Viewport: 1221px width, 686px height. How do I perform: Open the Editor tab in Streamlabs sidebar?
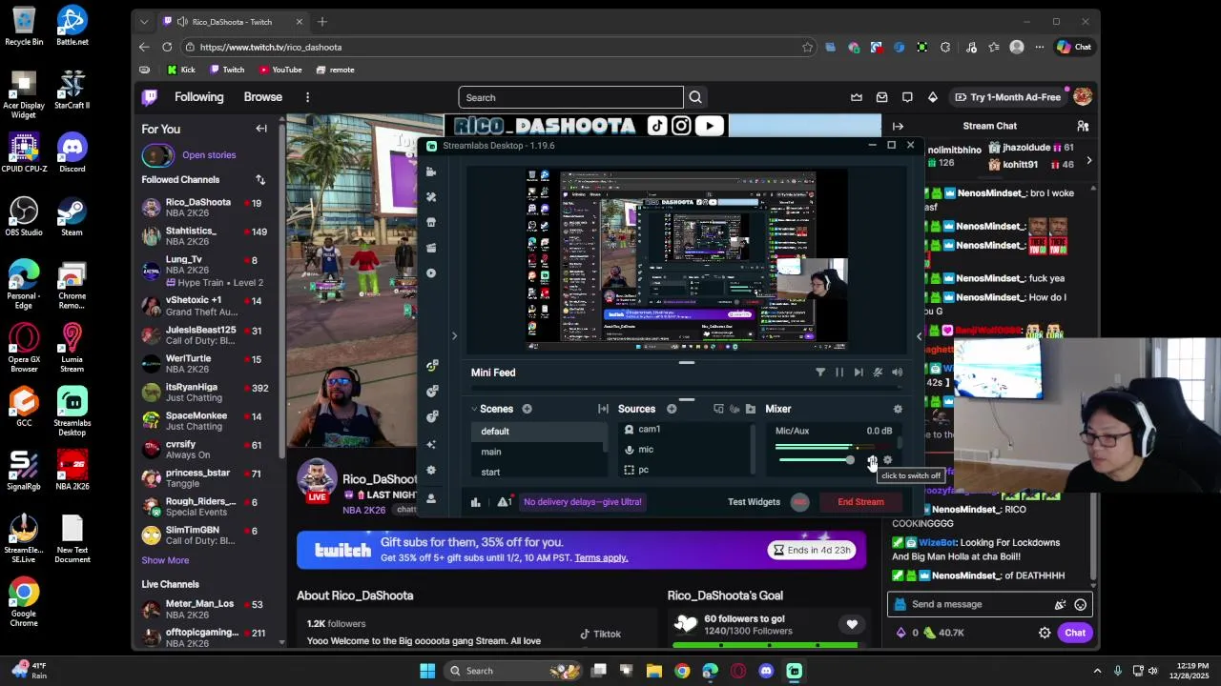click(431, 171)
